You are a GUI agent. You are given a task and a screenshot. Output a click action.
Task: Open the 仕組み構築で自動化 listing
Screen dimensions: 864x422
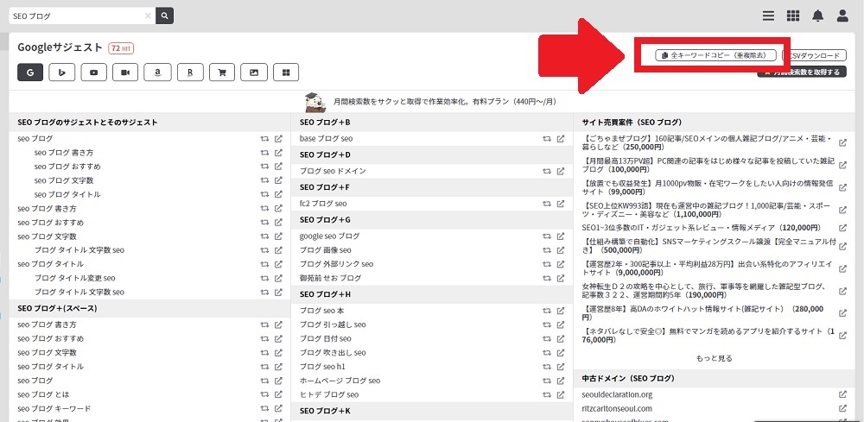tap(709, 245)
